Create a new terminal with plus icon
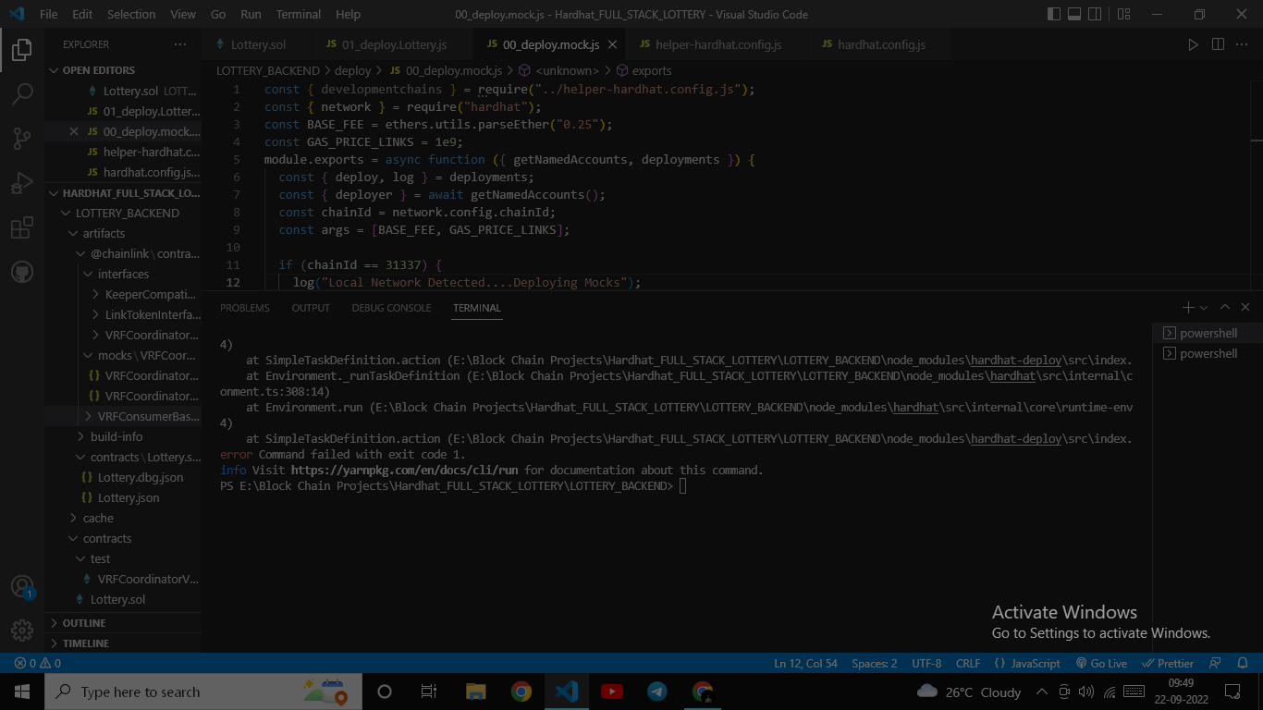The width and height of the screenshot is (1263, 710). [x=1188, y=308]
